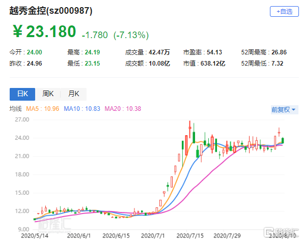Viewport: 302px width, 241px height.
Task: Click the percentage change (-7.13%)
Action: pos(131,35)
